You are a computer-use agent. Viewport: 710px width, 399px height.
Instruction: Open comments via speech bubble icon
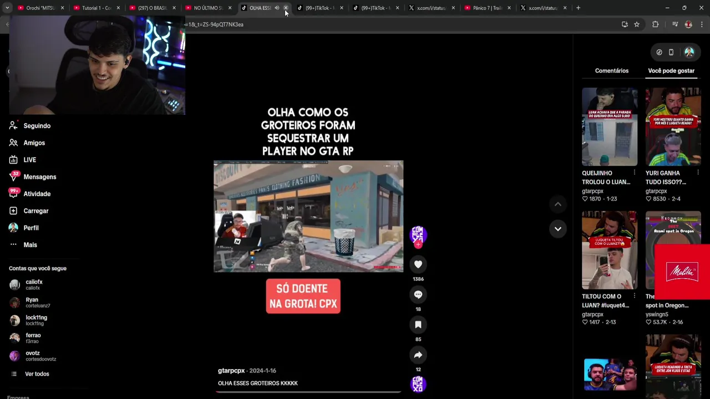[418, 294]
